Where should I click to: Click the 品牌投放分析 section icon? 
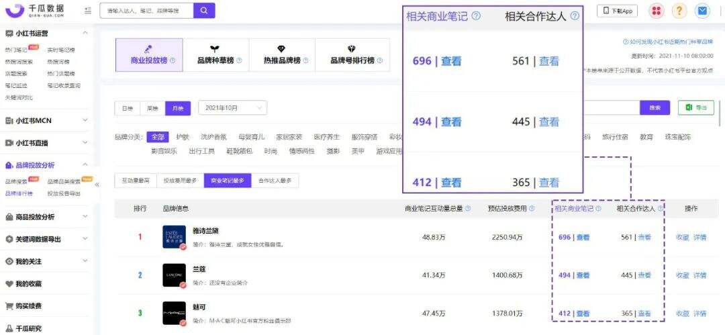point(9,165)
